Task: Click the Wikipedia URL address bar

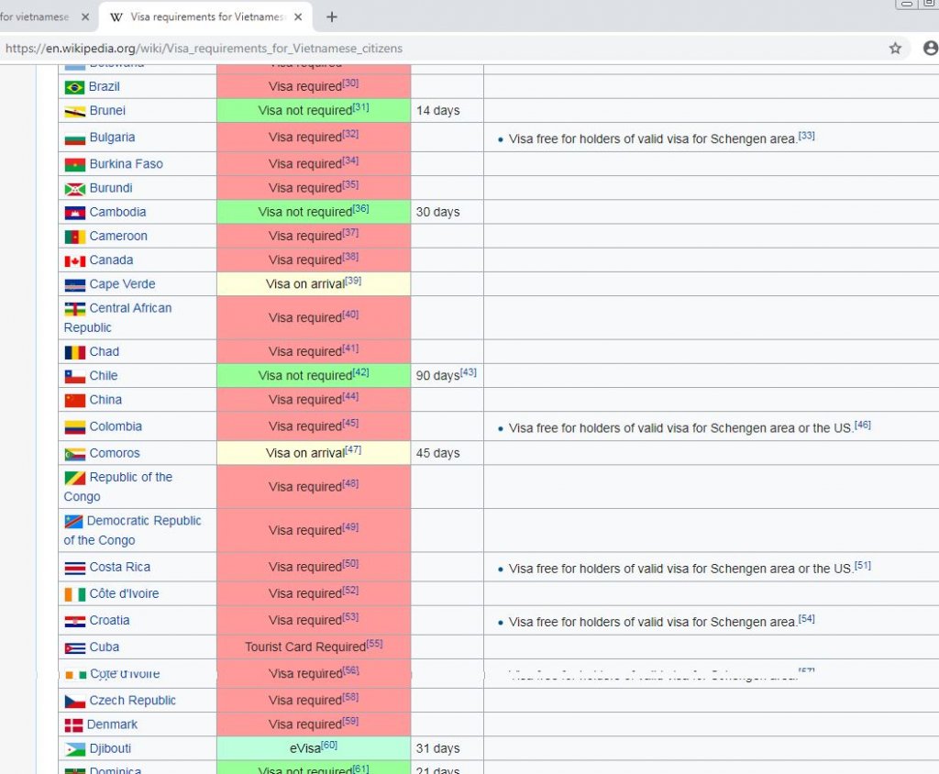Action: (204, 48)
